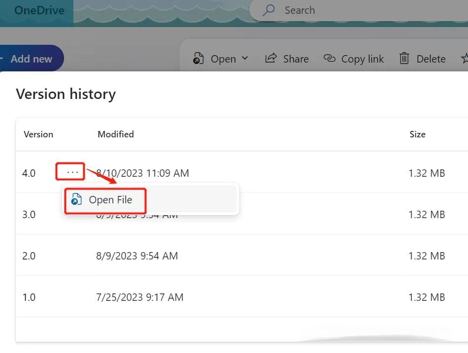This screenshot has width=468, height=353.
Task: Expand the Open dropdown chevron
Action: 245,58
